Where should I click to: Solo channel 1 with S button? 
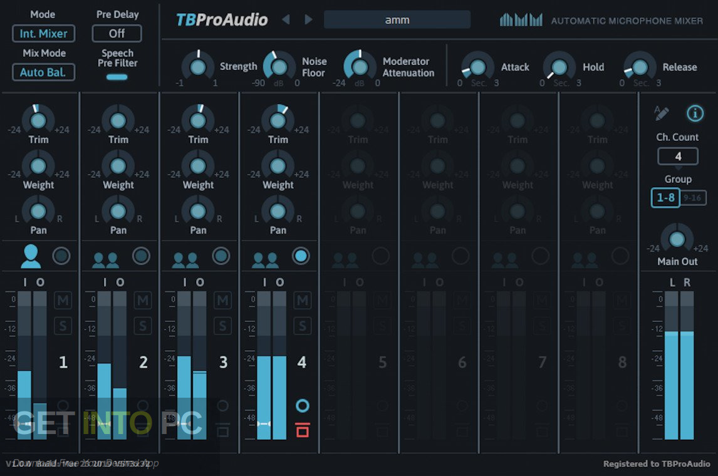[x=63, y=326]
